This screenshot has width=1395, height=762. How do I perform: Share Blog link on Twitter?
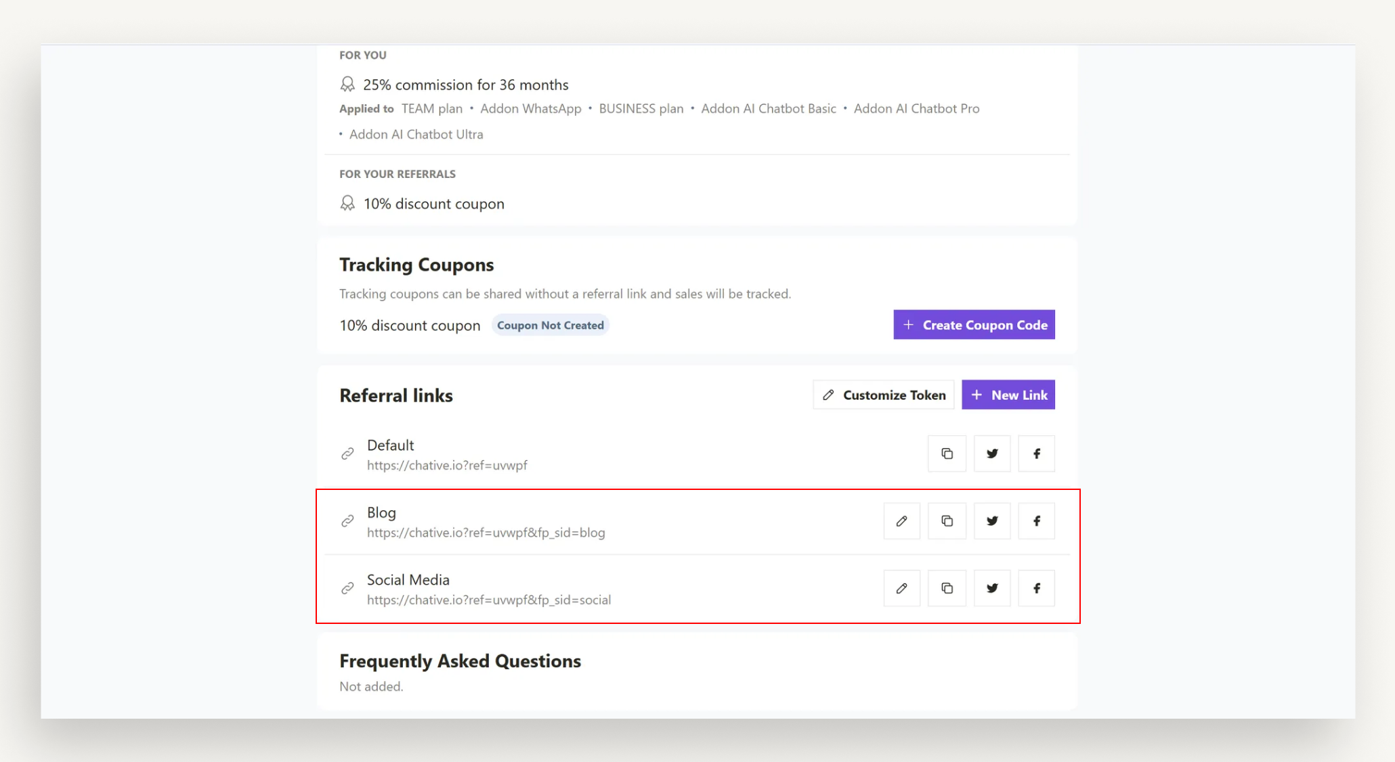pos(991,521)
